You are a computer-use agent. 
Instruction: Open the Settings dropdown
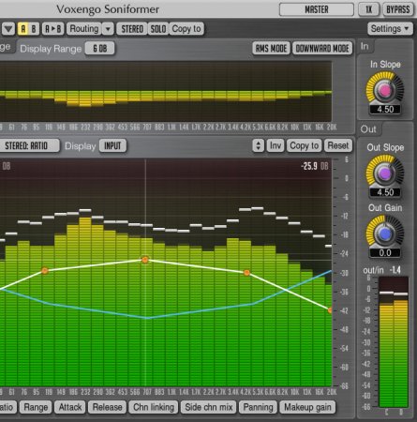pyautogui.click(x=390, y=29)
